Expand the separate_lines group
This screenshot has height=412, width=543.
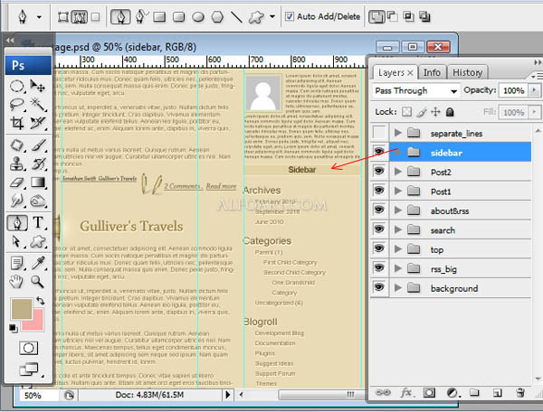[x=398, y=133]
